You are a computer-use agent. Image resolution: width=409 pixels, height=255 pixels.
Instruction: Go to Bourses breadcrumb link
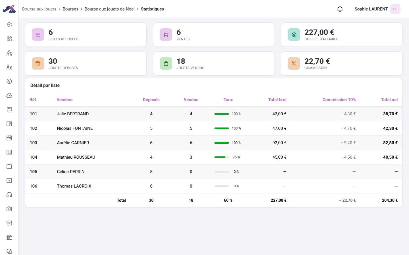coord(70,9)
